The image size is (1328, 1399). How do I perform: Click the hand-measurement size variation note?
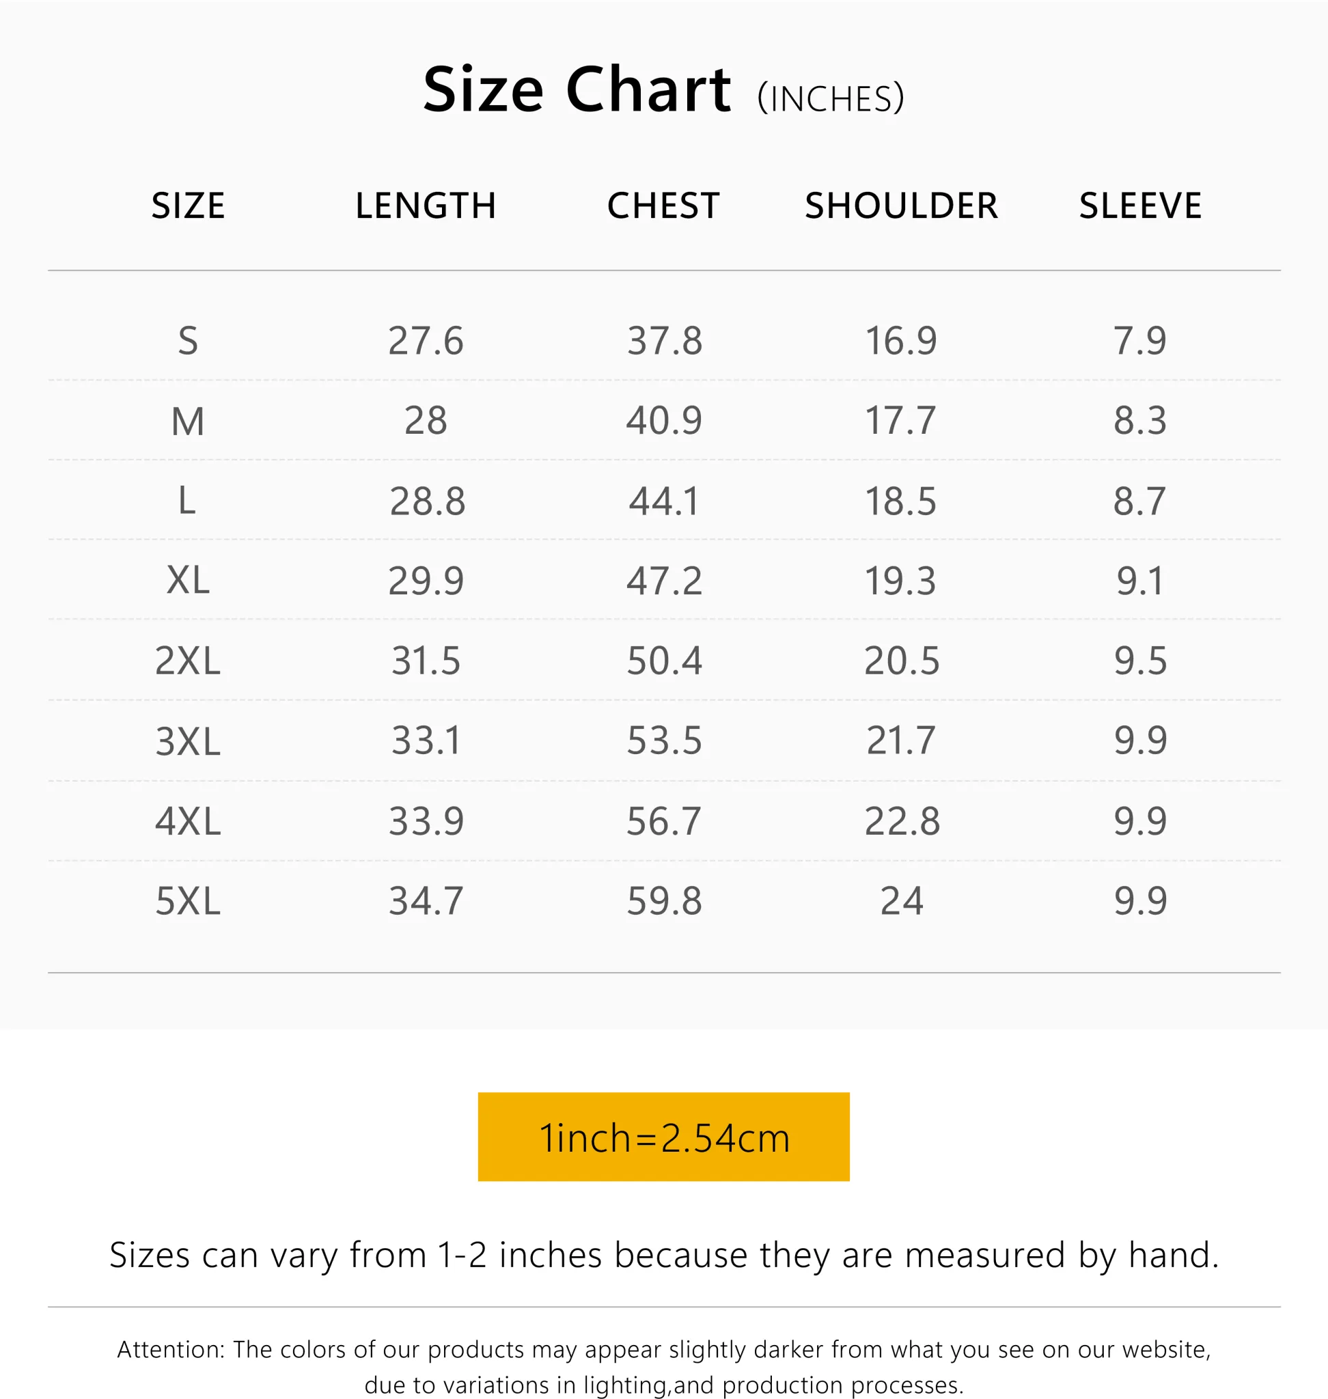coord(663,1256)
